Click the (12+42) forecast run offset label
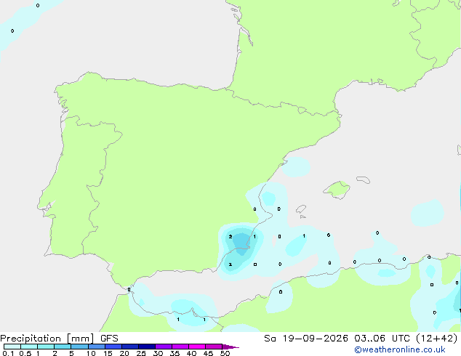Image resolution: width=461 pixels, height=356 pixels. click(x=436, y=339)
